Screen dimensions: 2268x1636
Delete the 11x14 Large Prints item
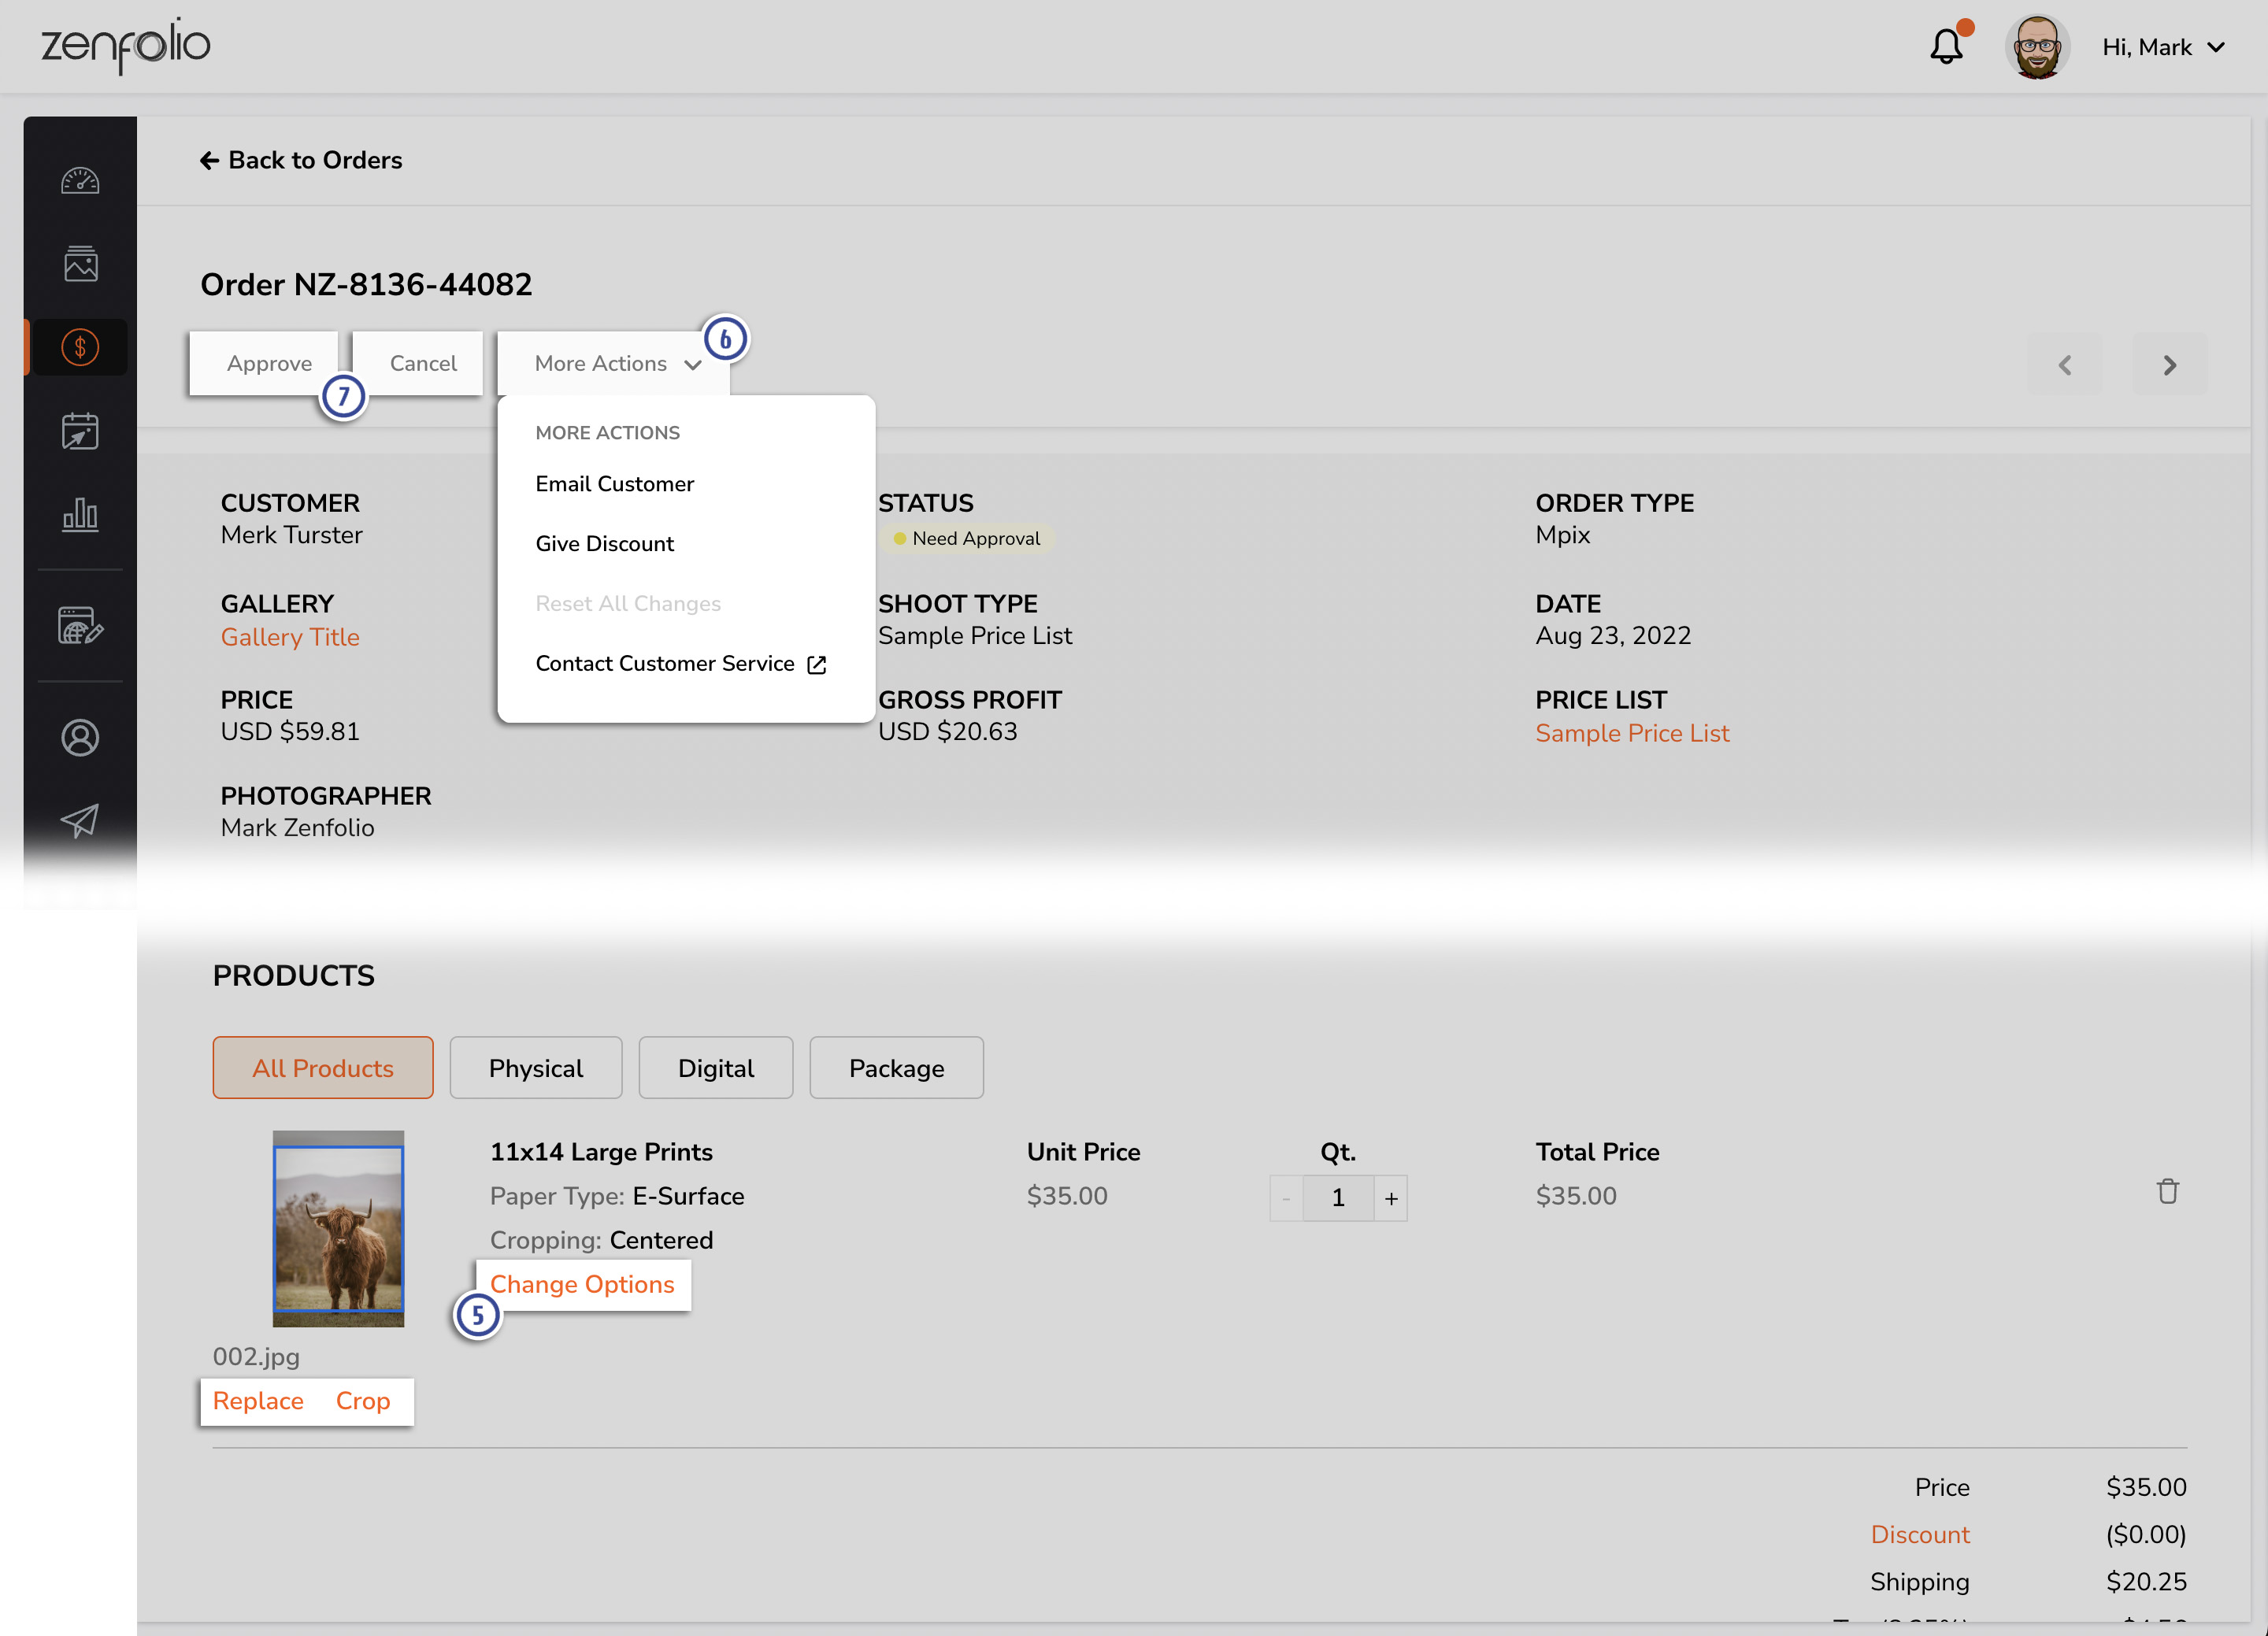click(x=2167, y=1191)
